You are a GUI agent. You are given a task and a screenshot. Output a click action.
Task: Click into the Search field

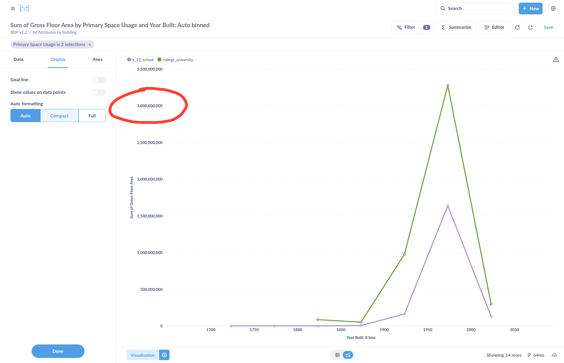(x=474, y=8)
